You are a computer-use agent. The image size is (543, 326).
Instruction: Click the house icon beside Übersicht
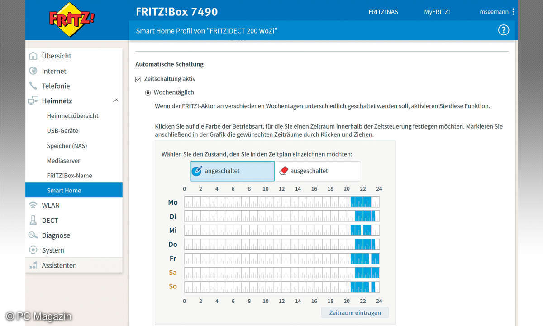pos(33,56)
